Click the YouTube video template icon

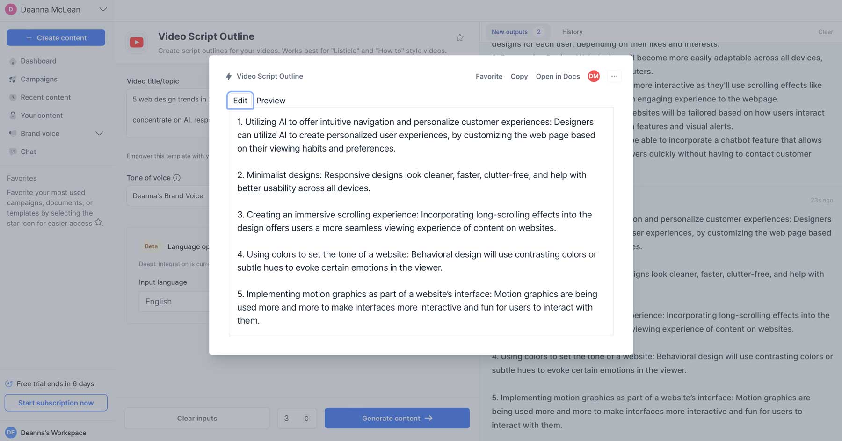click(137, 43)
